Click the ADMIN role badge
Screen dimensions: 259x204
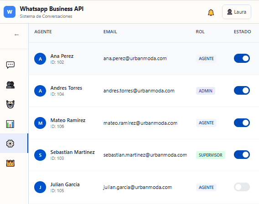[206, 91]
